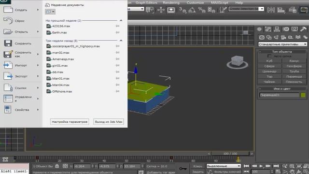Expand the Ссылки submenu arrow
Image resolution: width=309 pixels, height=174 pixels.
[x=38, y=88]
